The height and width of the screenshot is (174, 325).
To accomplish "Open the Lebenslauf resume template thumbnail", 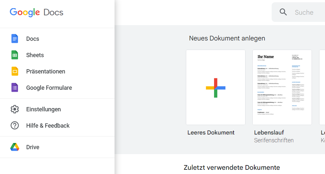I will (282, 87).
